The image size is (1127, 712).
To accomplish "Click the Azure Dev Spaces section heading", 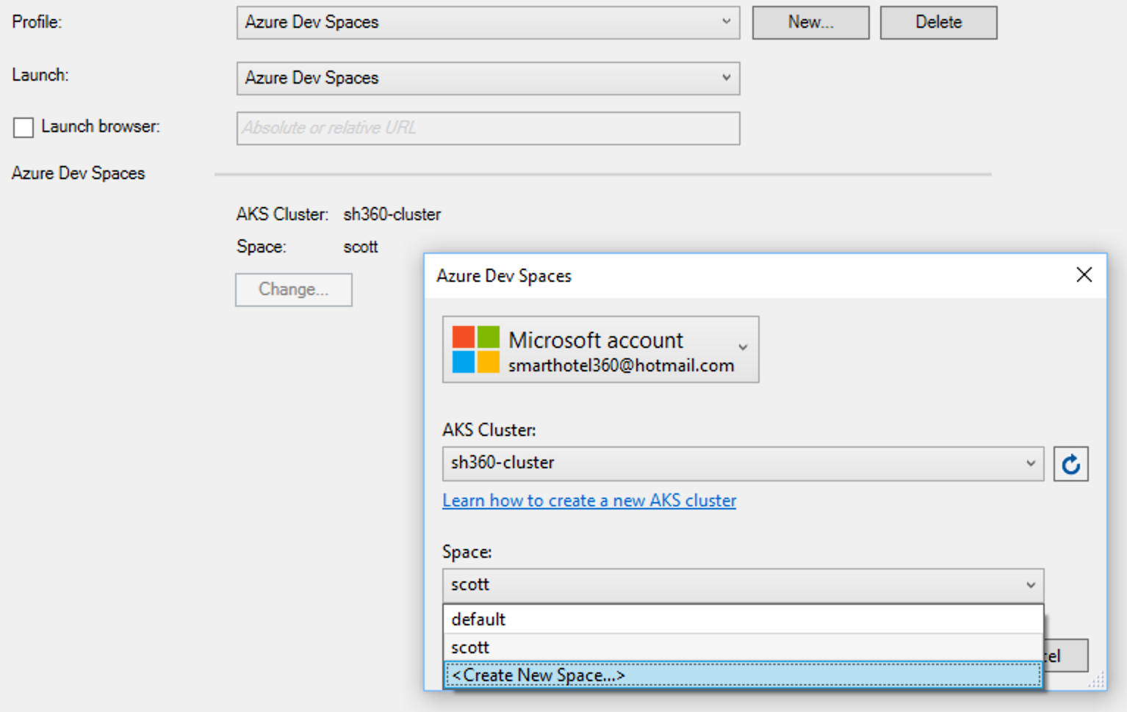I will tap(78, 173).
